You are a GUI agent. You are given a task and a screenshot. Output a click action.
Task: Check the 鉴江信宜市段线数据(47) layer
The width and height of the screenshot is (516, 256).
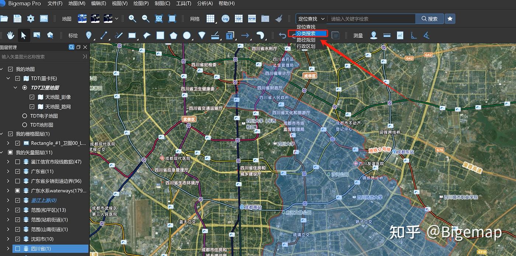(17, 162)
